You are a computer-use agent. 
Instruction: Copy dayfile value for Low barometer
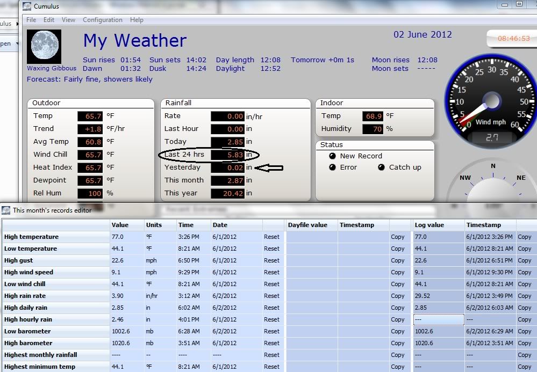pos(398,331)
